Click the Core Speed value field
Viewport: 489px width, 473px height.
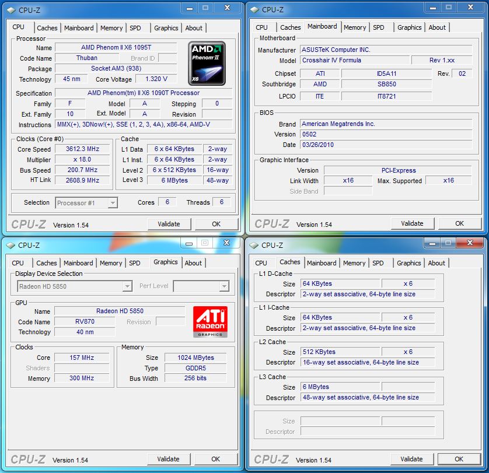82,149
